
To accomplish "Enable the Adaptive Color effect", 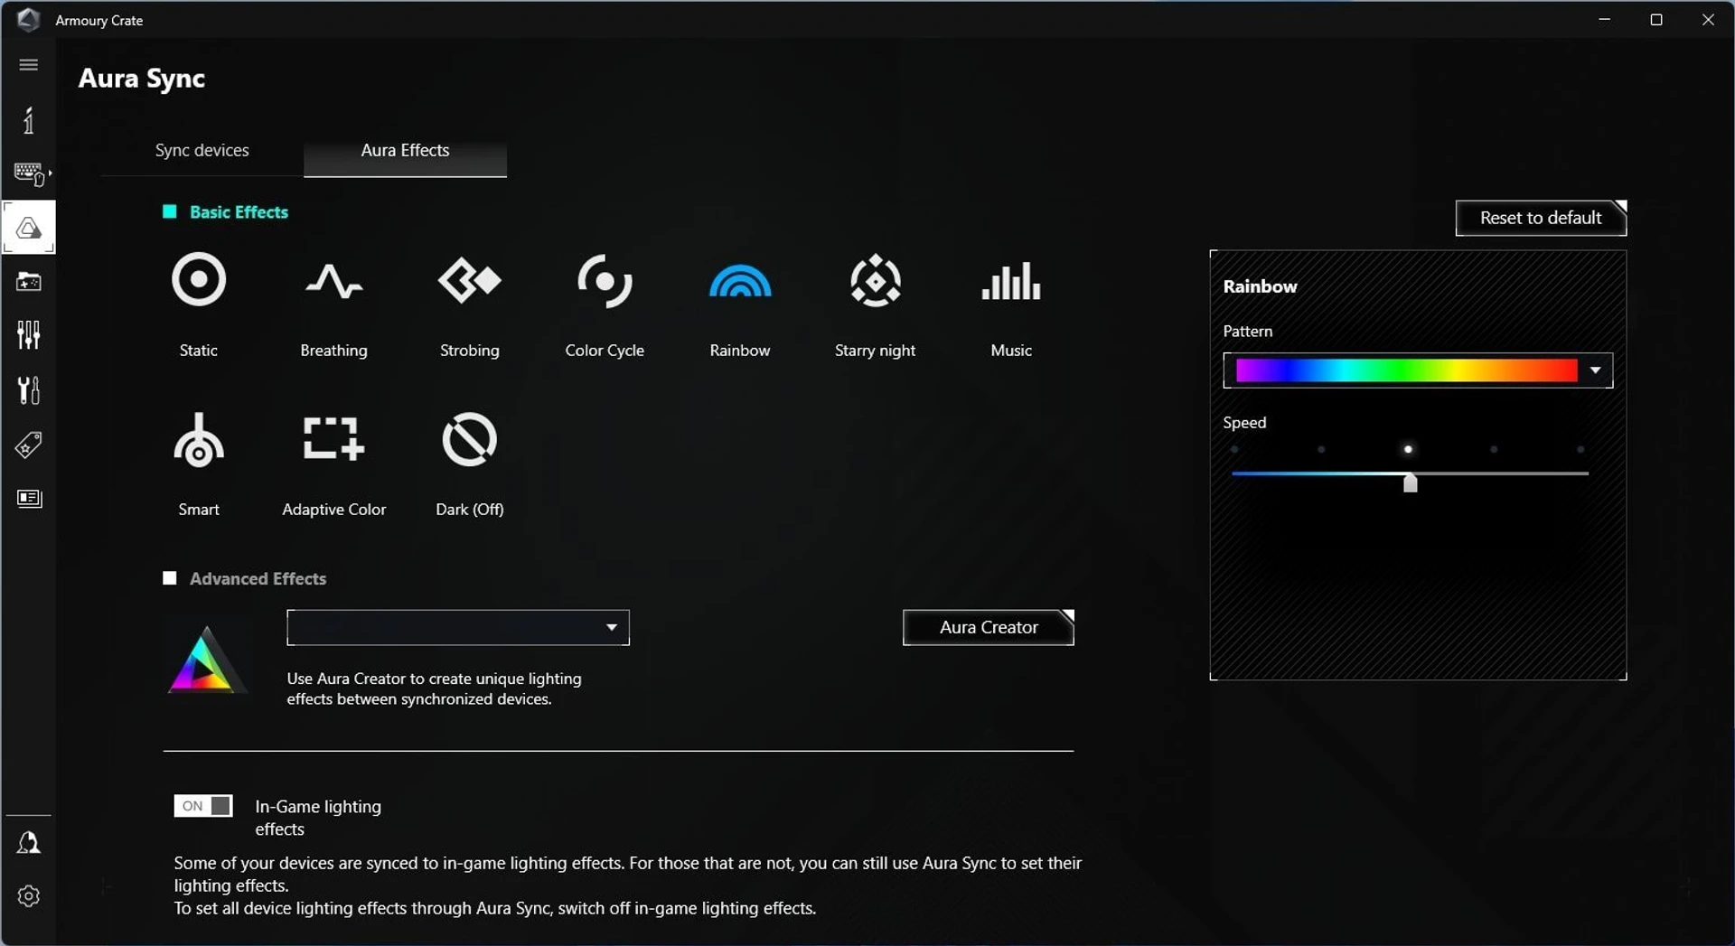I will coord(333,438).
